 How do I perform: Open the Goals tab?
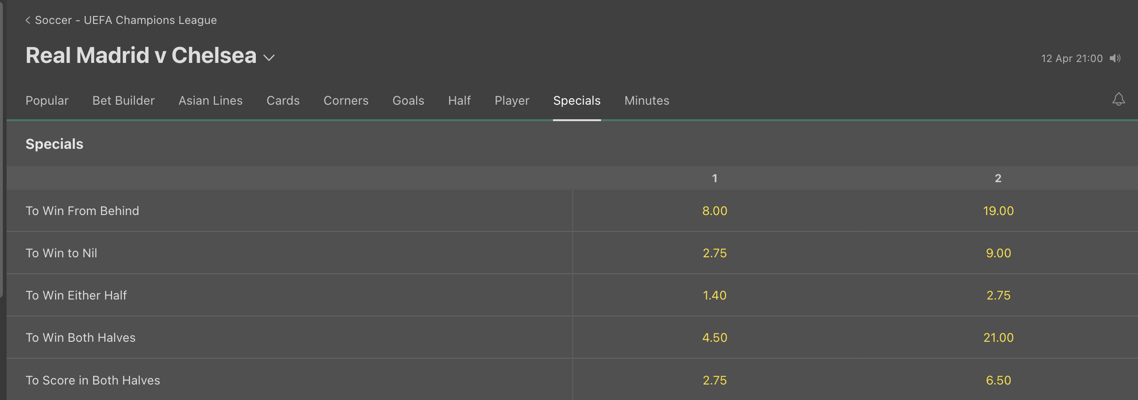click(x=408, y=100)
